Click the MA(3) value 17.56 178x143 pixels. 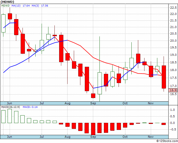(x=44, y=6)
